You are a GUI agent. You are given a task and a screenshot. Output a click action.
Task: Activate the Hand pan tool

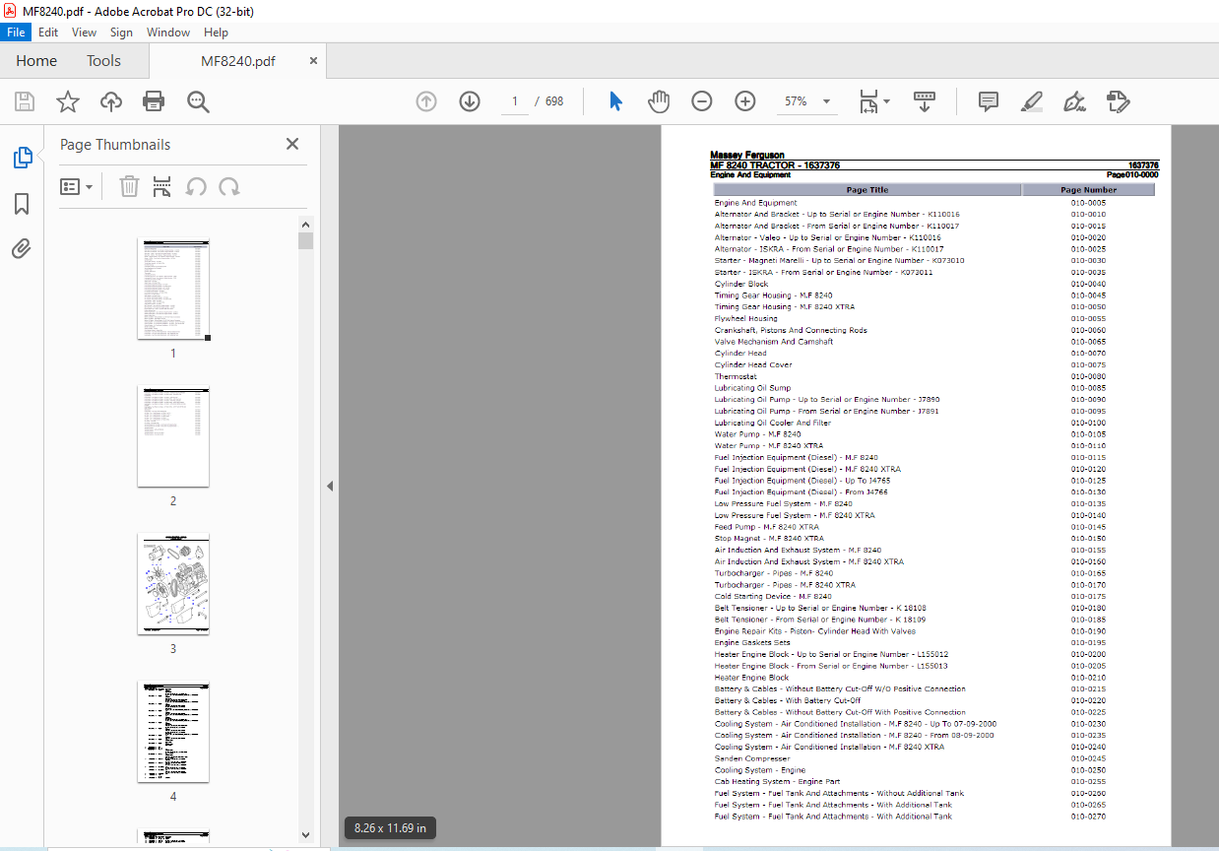[x=659, y=101]
